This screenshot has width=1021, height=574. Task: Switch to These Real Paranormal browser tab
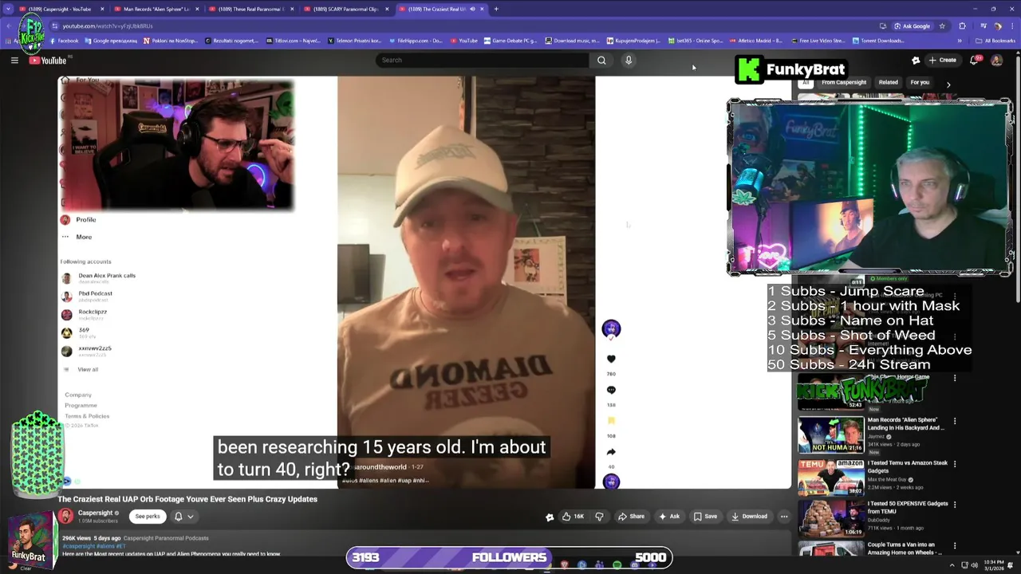(x=250, y=9)
